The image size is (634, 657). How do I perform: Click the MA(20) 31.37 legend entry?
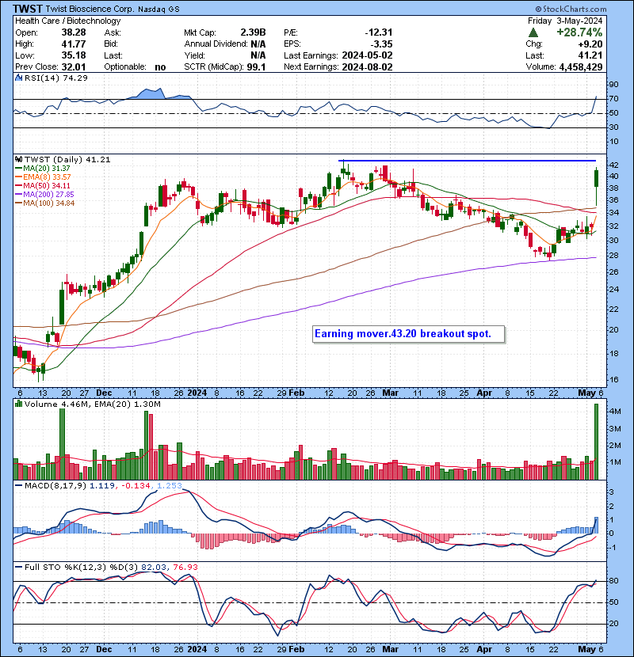[x=43, y=169]
